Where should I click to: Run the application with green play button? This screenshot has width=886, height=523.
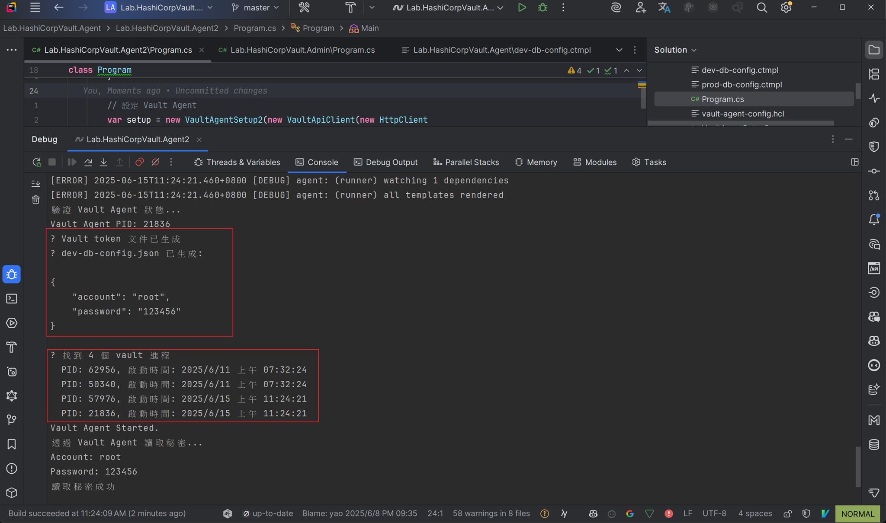522,7
